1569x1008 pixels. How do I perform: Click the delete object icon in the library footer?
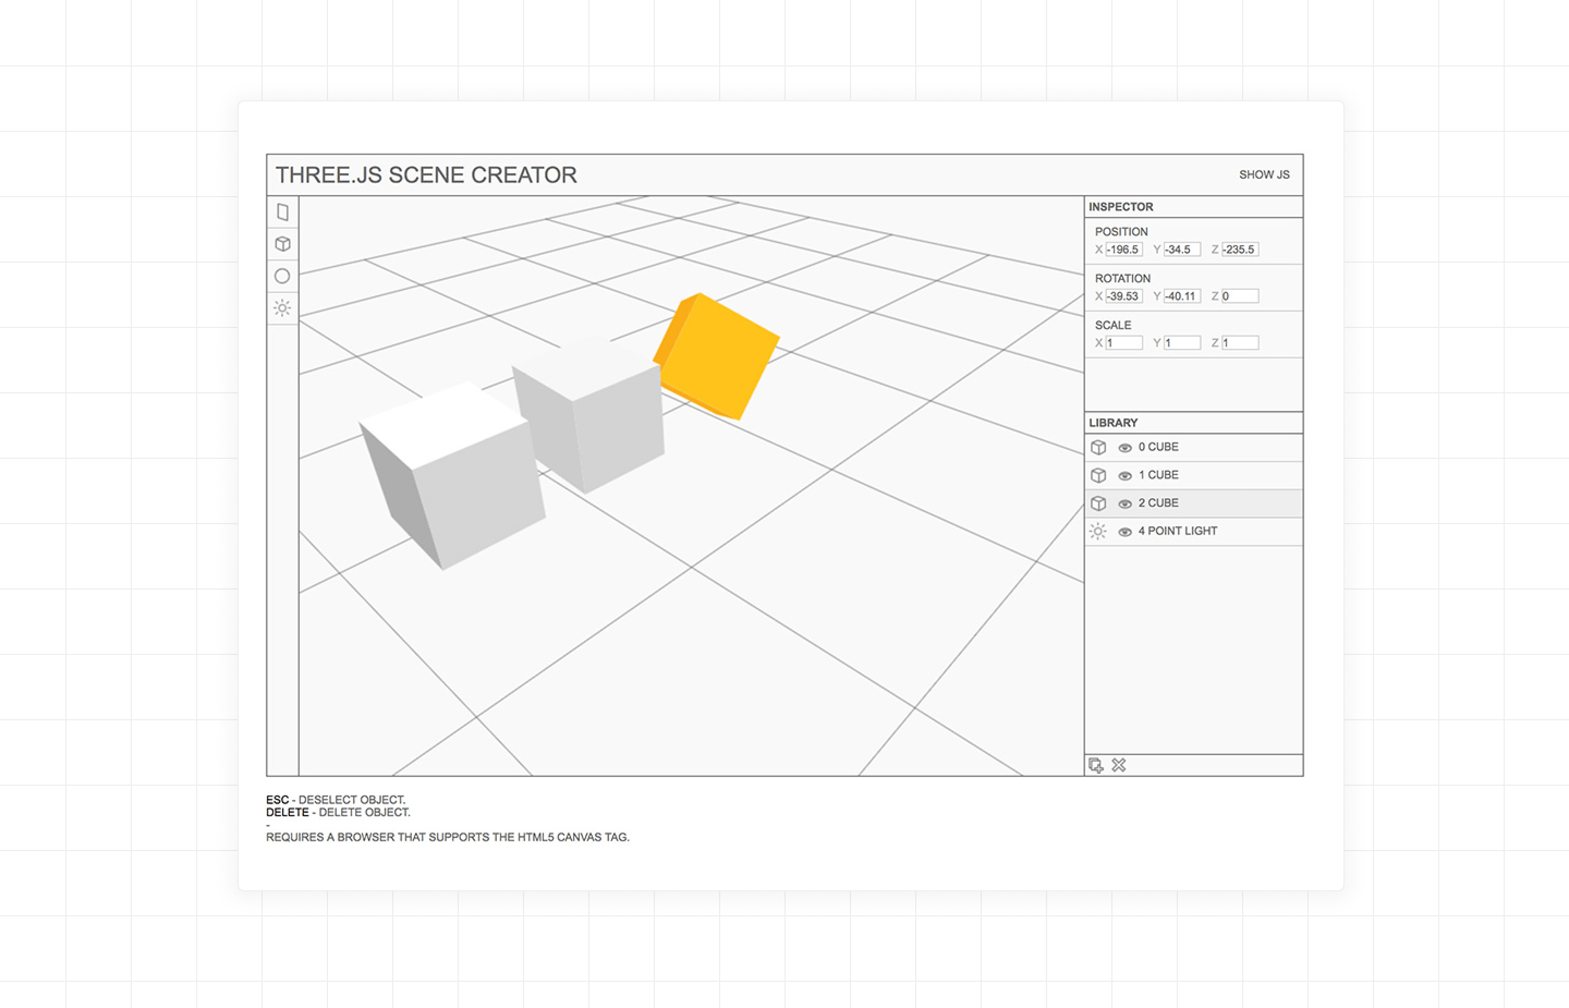(1119, 764)
